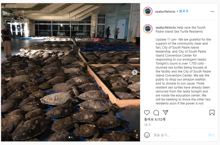Open the three-dot more options menu
220x145 pixels.
[x=212, y=12]
